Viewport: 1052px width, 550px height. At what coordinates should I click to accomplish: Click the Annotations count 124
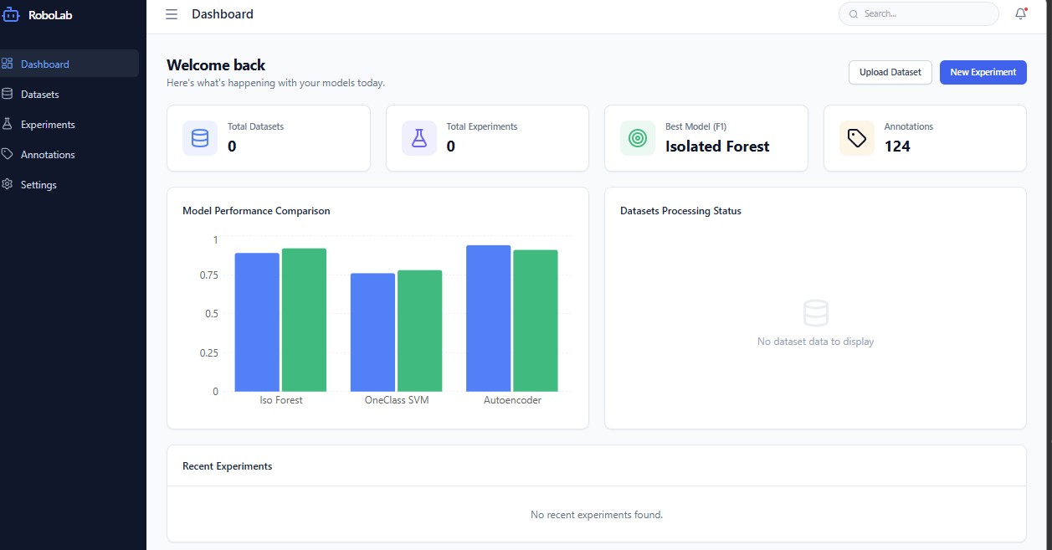coord(897,146)
